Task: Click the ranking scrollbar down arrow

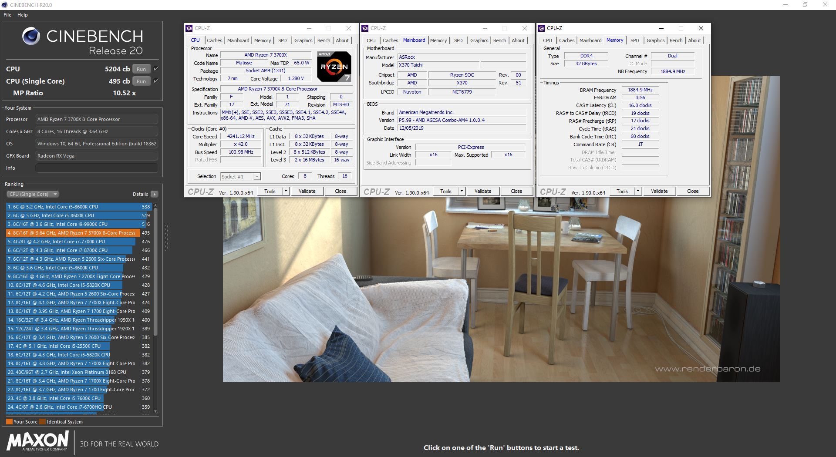Action: point(155,411)
